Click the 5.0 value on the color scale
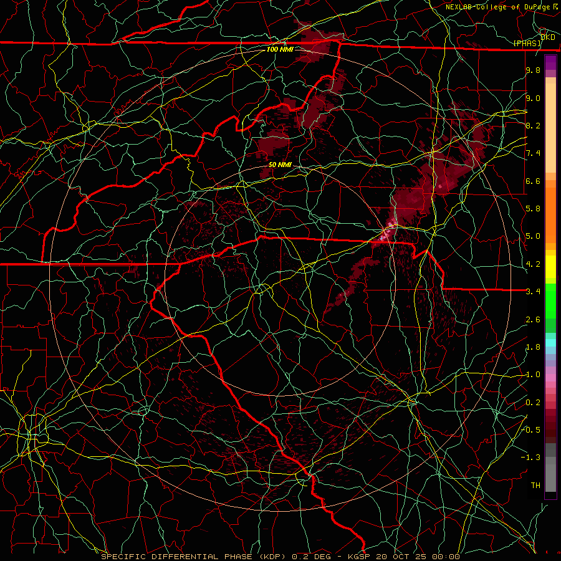 pos(533,236)
